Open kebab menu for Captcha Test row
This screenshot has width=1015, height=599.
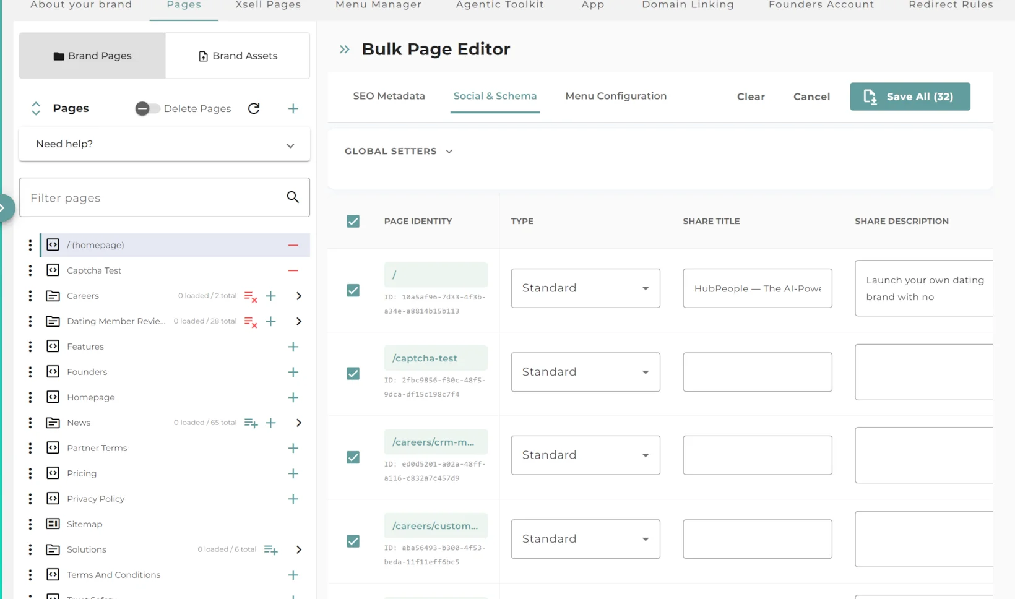click(30, 270)
